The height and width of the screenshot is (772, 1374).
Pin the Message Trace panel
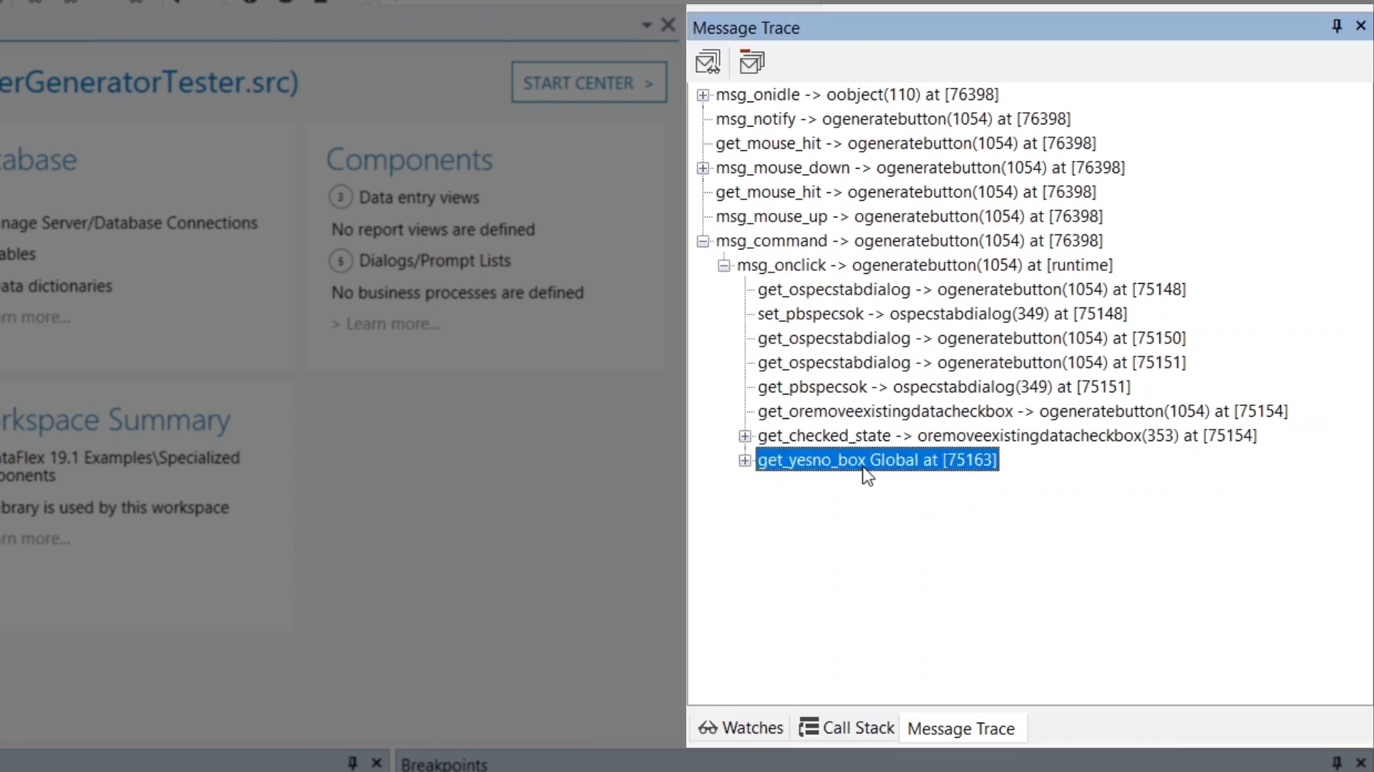tap(1336, 26)
